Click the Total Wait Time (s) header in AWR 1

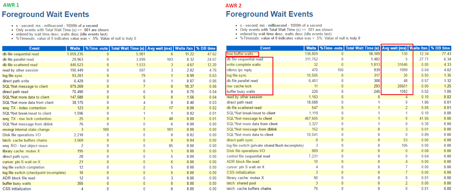[x=128, y=48]
